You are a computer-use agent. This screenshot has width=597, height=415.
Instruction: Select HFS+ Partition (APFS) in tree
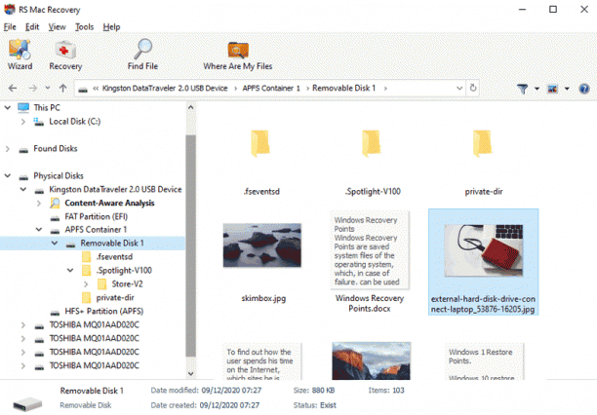coord(104,312)
